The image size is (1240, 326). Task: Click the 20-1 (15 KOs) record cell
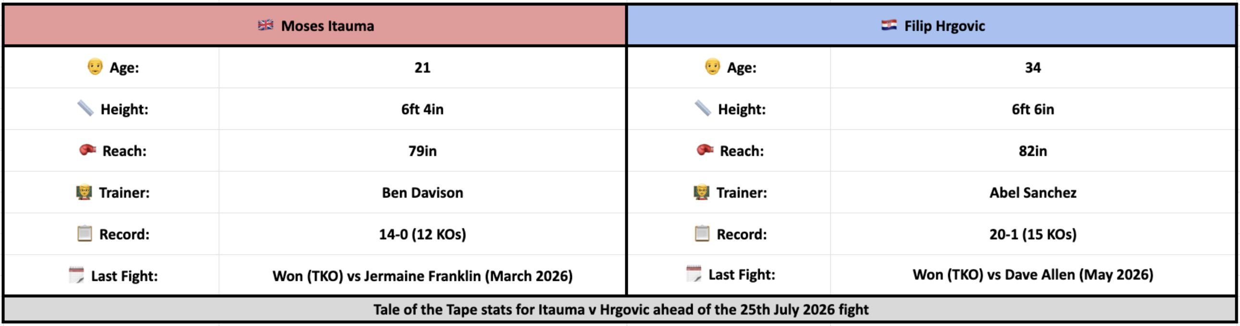pyautogui.click(x=1033, y=234)
